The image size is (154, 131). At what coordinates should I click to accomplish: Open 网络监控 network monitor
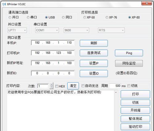click(129, 63)
